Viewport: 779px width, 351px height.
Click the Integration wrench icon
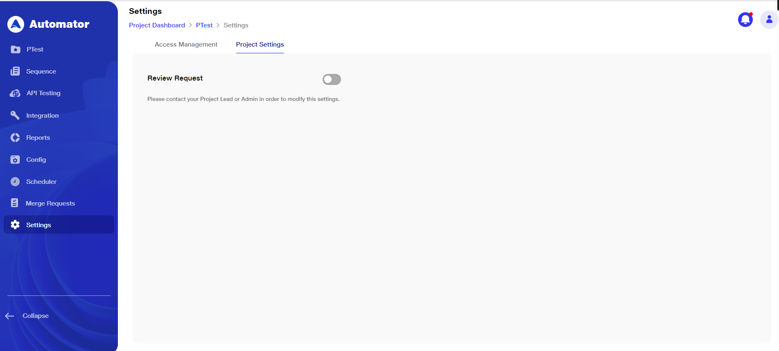pyautogui.click(x=15, y=115)
